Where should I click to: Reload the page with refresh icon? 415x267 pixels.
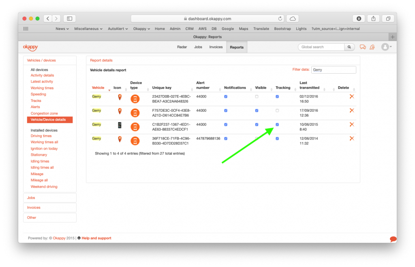click(x=280, y=19)
